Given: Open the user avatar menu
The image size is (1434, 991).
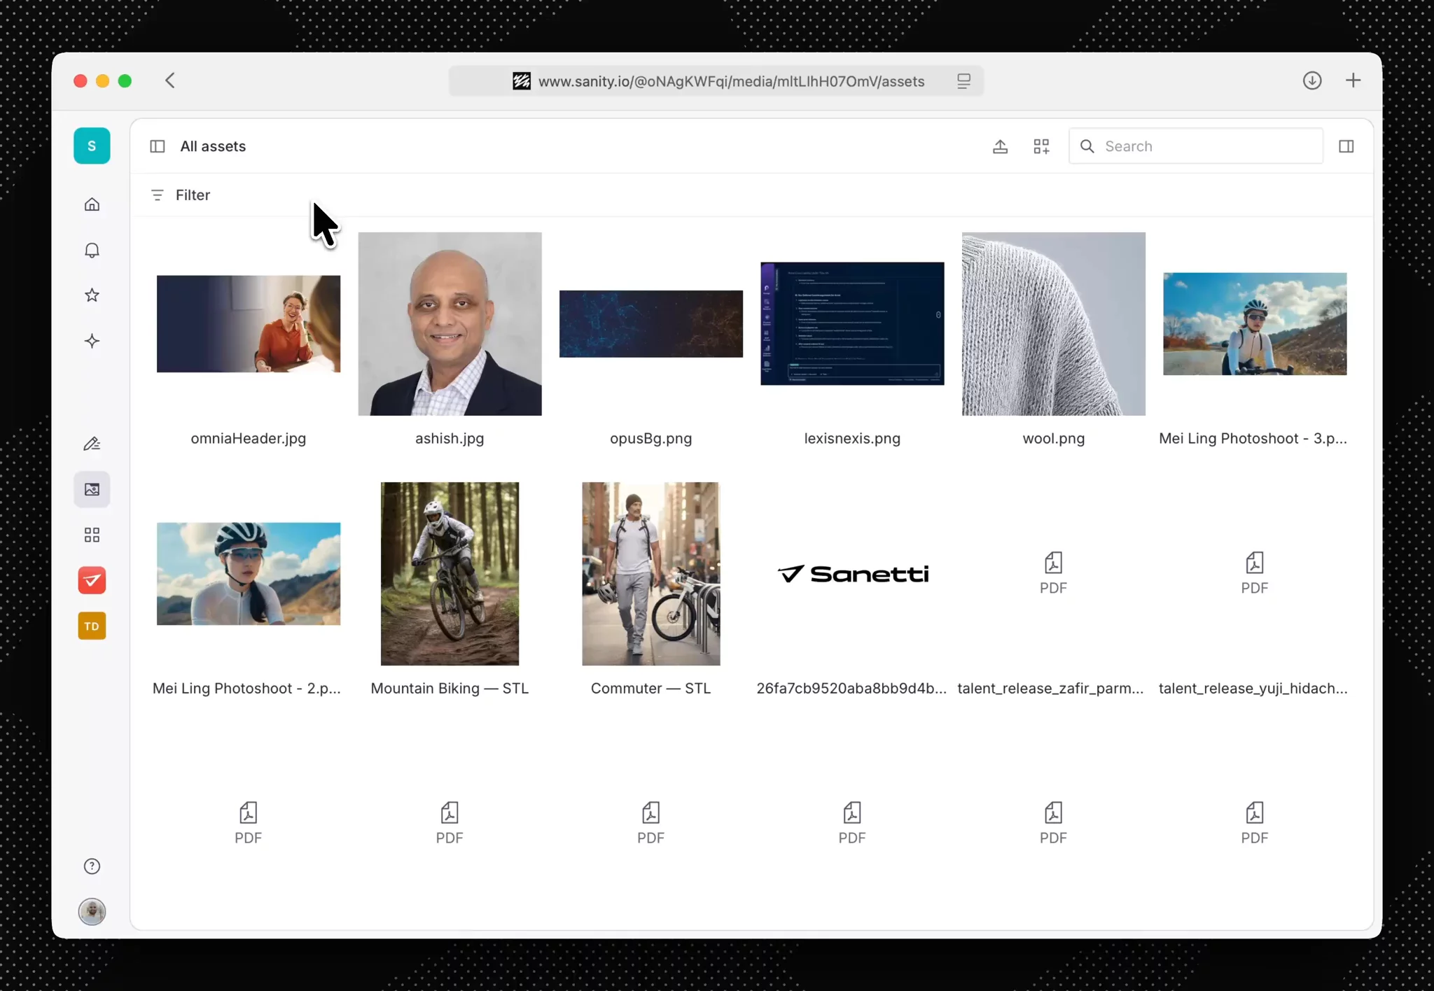Looking at the screenshot, I should click(92, 911).
